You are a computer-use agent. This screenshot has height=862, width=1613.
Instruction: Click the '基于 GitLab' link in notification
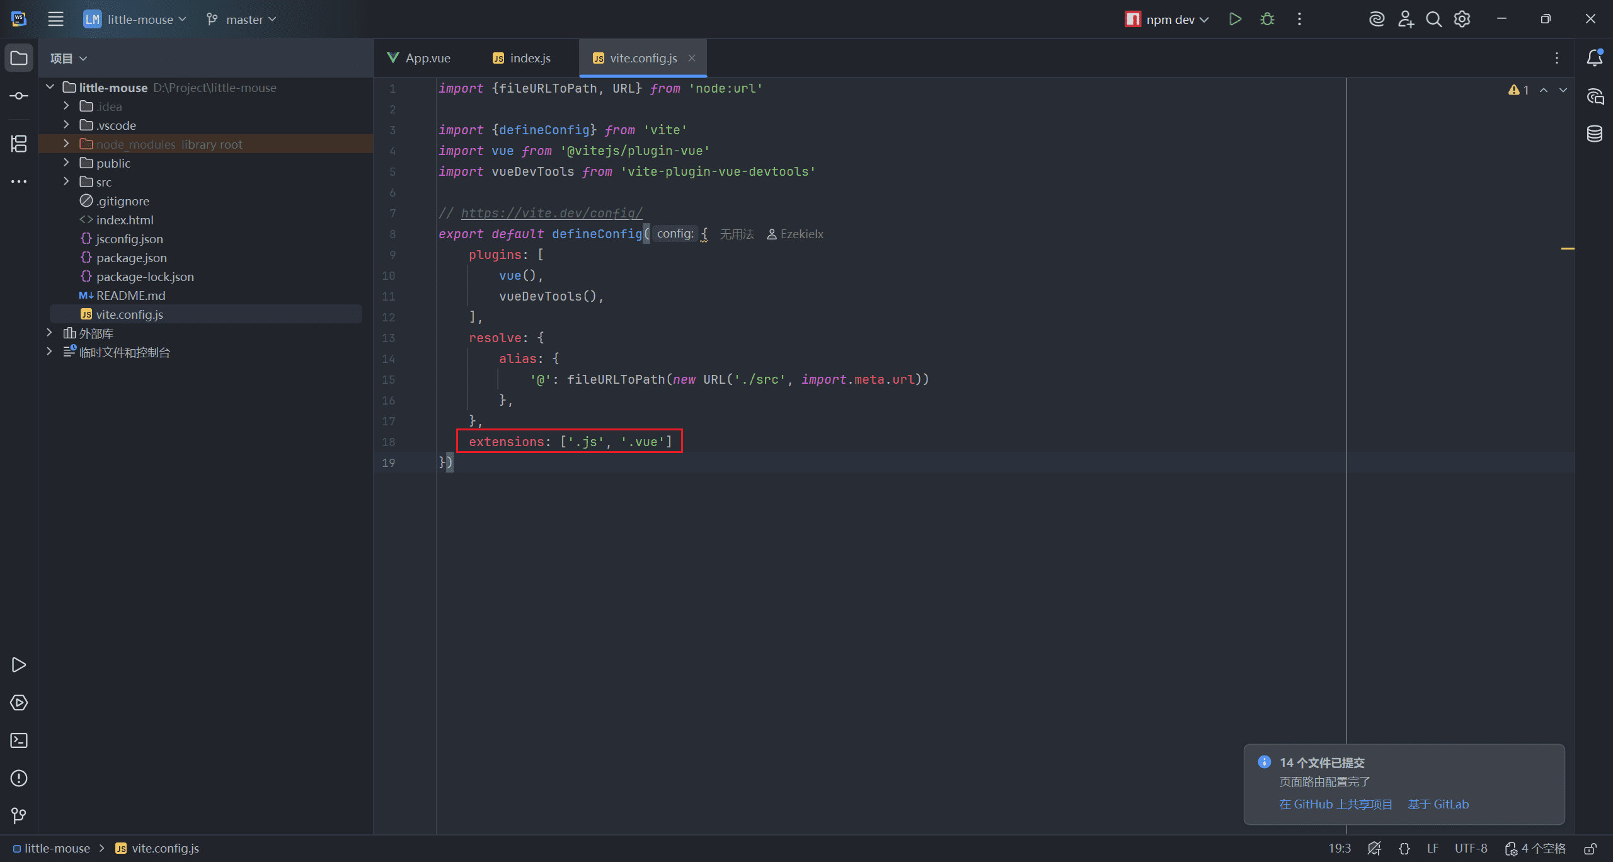(1438, 804)
